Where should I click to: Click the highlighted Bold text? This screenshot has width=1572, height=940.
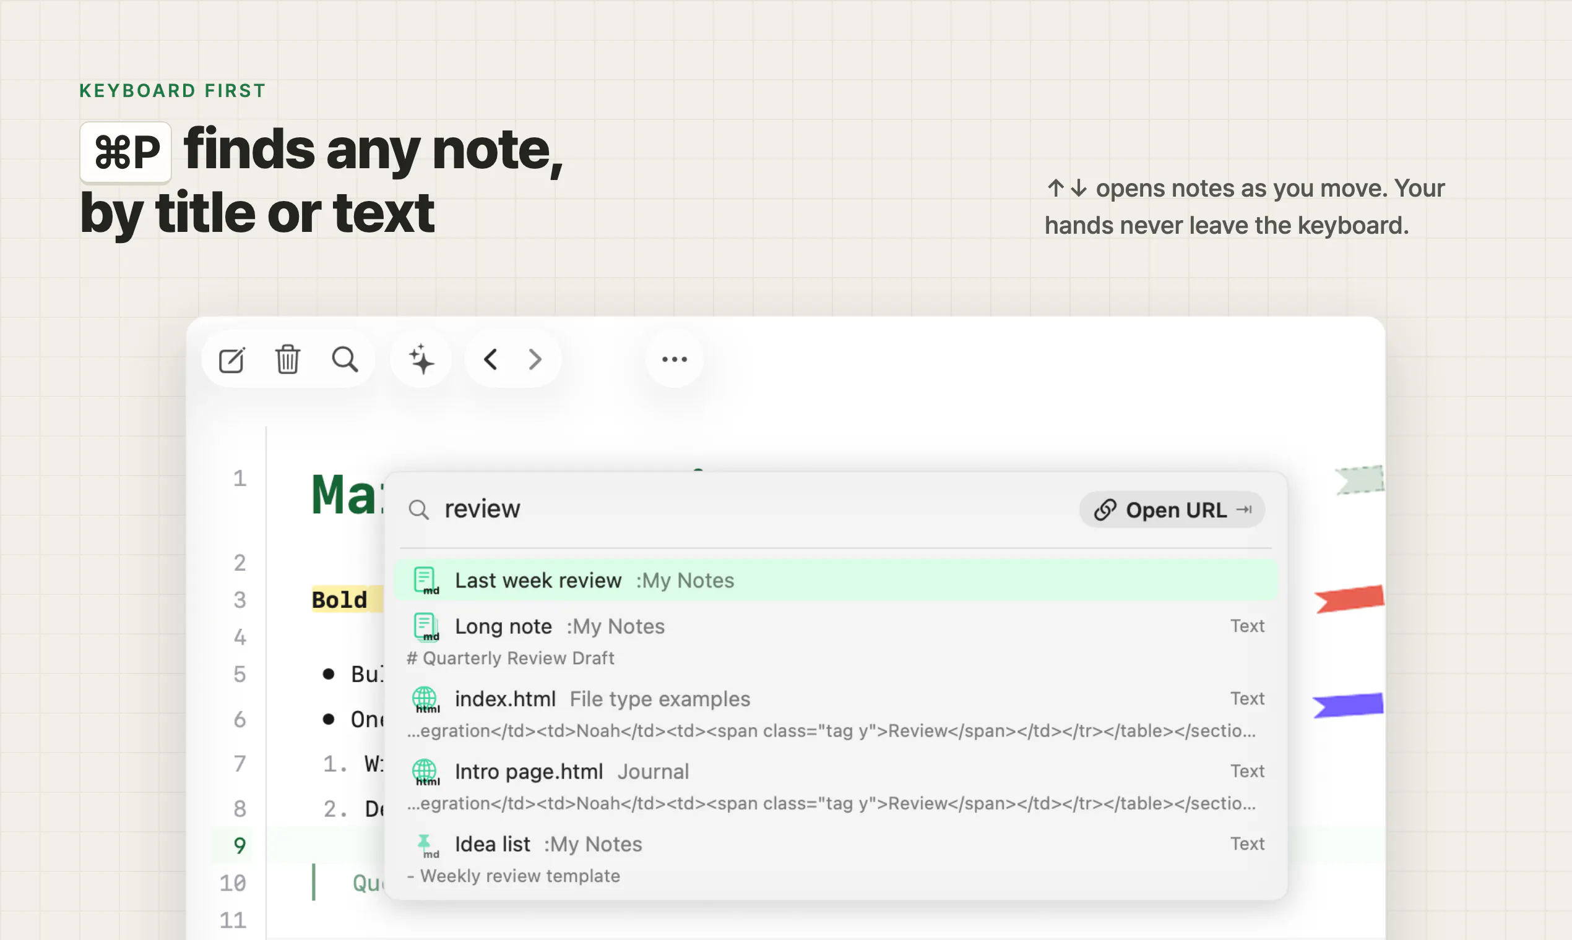339,599
